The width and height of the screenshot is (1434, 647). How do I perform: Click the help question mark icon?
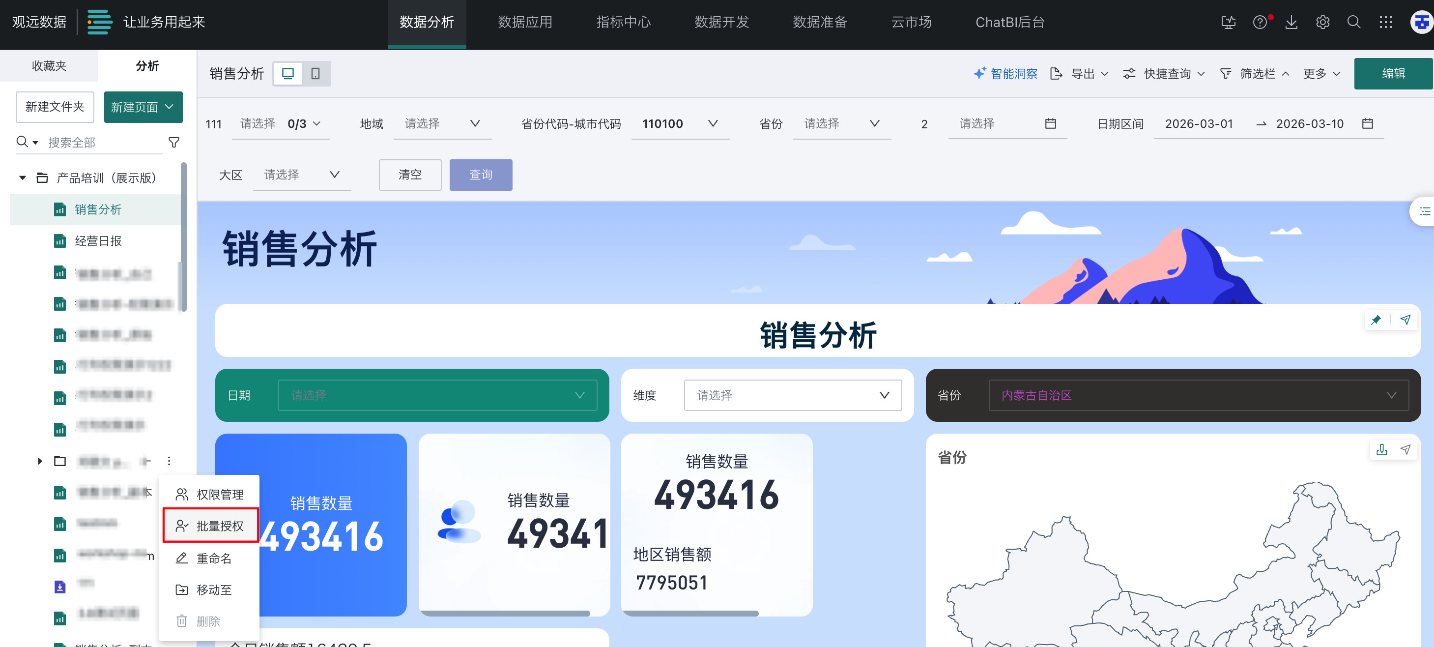click(x=1259, y=22)
